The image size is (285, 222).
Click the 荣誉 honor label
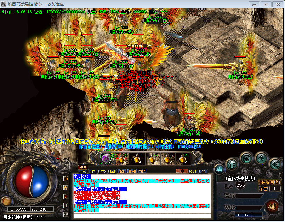point(263,189)
